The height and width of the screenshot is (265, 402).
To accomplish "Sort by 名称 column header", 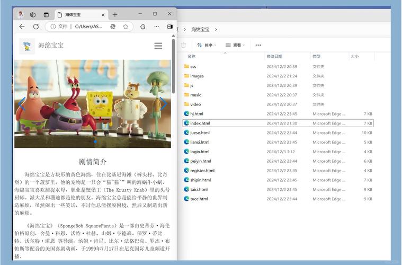I will pos(191,56).
